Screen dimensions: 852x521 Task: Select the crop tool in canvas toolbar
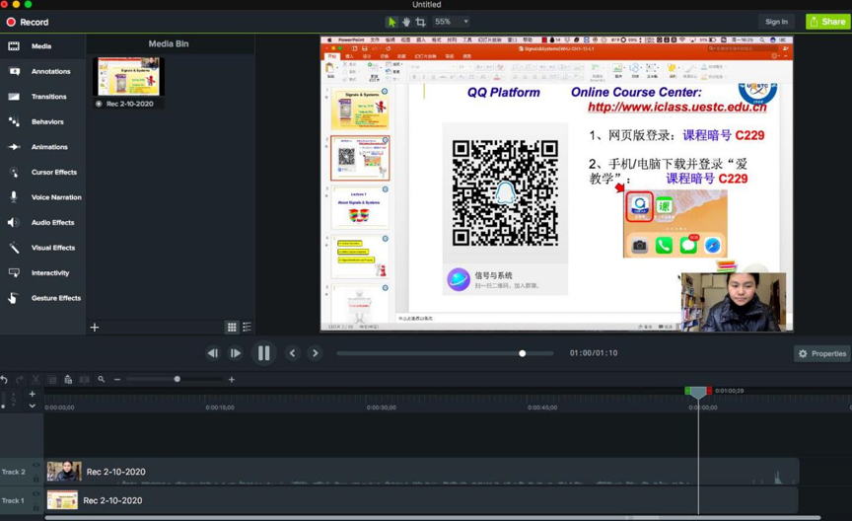coord(420,22)
